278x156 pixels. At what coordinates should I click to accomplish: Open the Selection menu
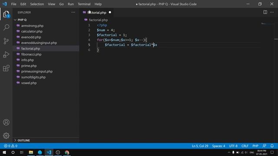click(37, 4)
